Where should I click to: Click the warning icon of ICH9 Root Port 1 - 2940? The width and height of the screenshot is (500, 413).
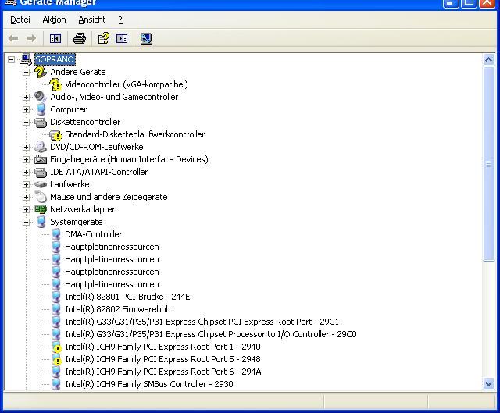56,347
